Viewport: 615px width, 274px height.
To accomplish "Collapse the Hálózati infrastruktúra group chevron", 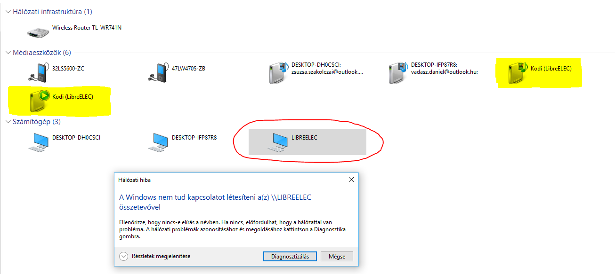I will 7,11.
